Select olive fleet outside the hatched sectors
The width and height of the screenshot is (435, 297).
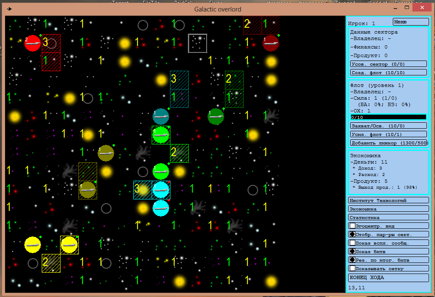106,153
